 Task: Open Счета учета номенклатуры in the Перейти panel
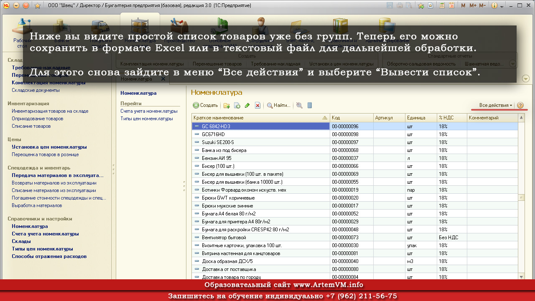[149, 111]
